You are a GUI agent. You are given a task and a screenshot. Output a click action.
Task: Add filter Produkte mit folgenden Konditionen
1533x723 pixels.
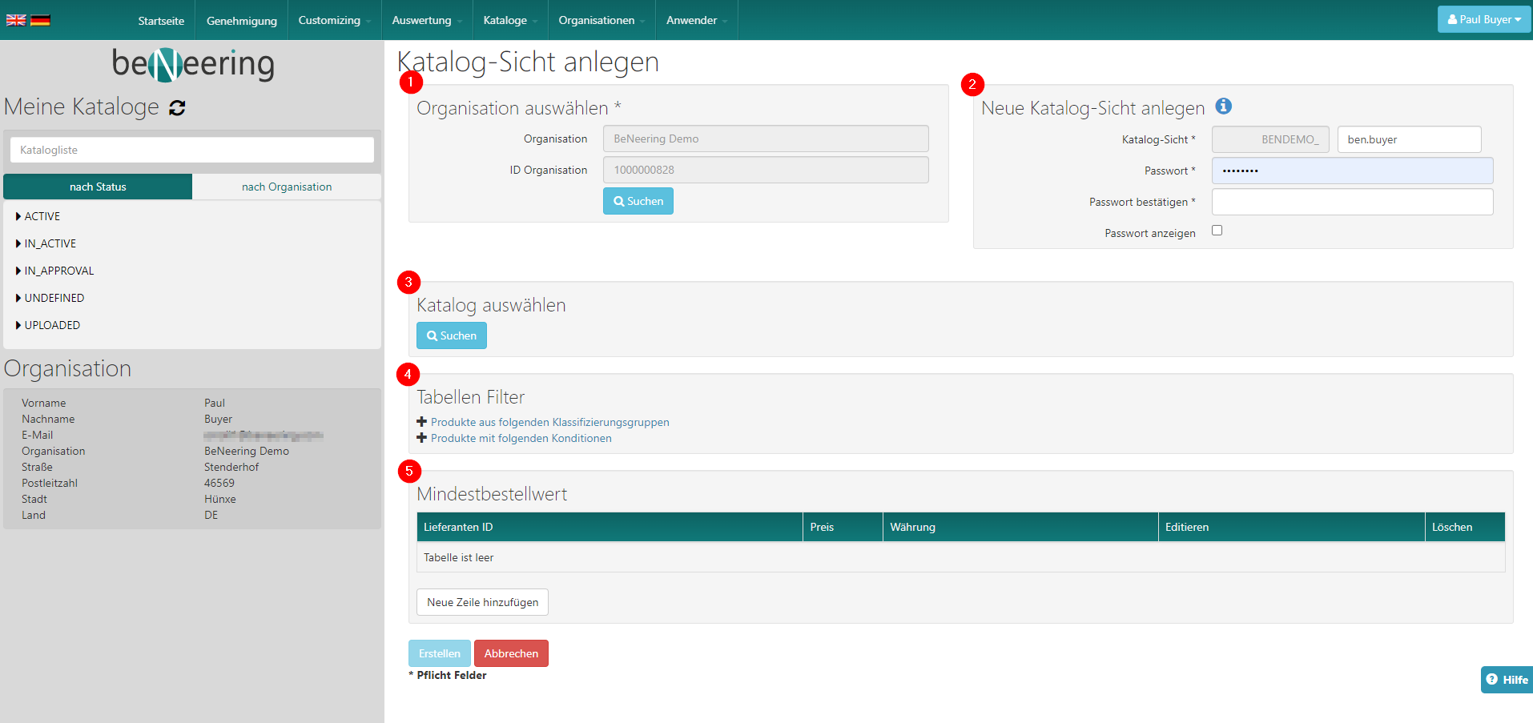click(x=520, y=438)
